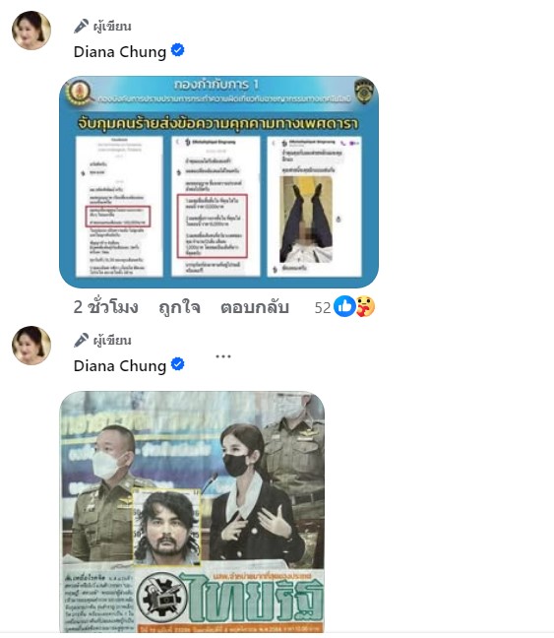Click ผู้เขียน author label on first comment

[112, 27]
